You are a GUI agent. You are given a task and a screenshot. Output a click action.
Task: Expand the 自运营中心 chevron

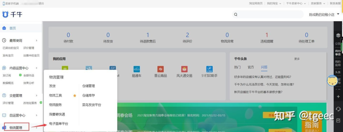click(37, 115)
